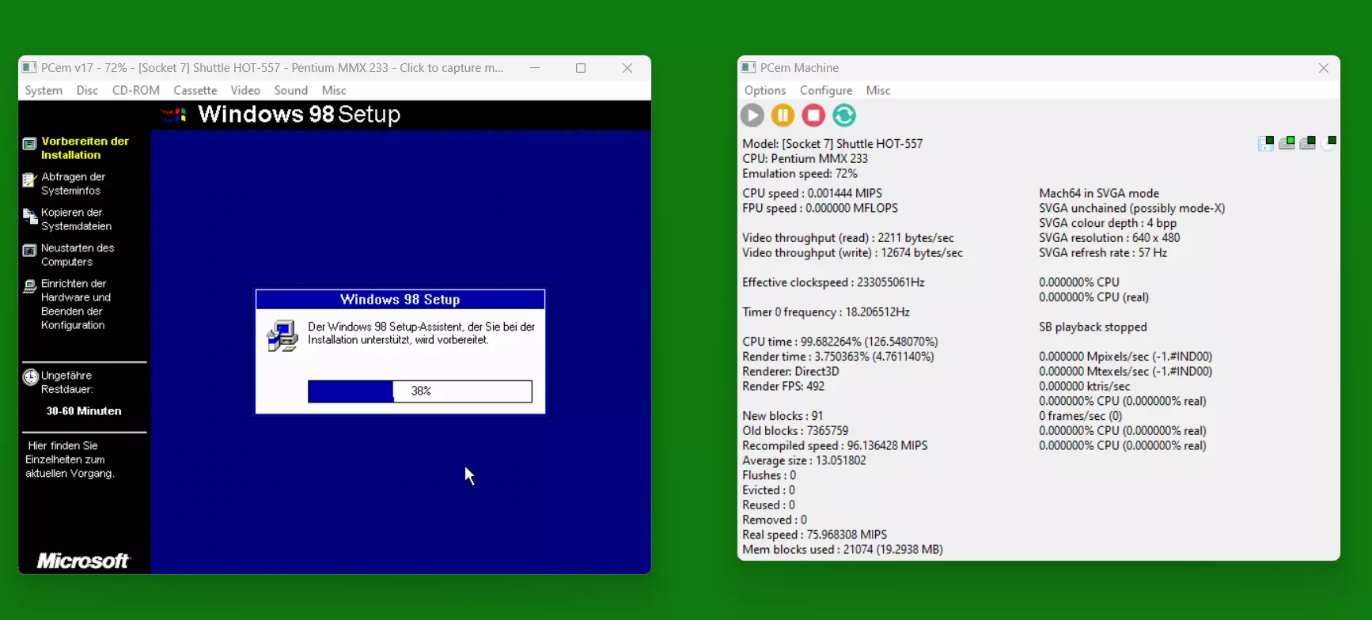The image size is (1372, 620).
Task: Click the 38% setup progress bar
Action: click(x=420, y=391)
